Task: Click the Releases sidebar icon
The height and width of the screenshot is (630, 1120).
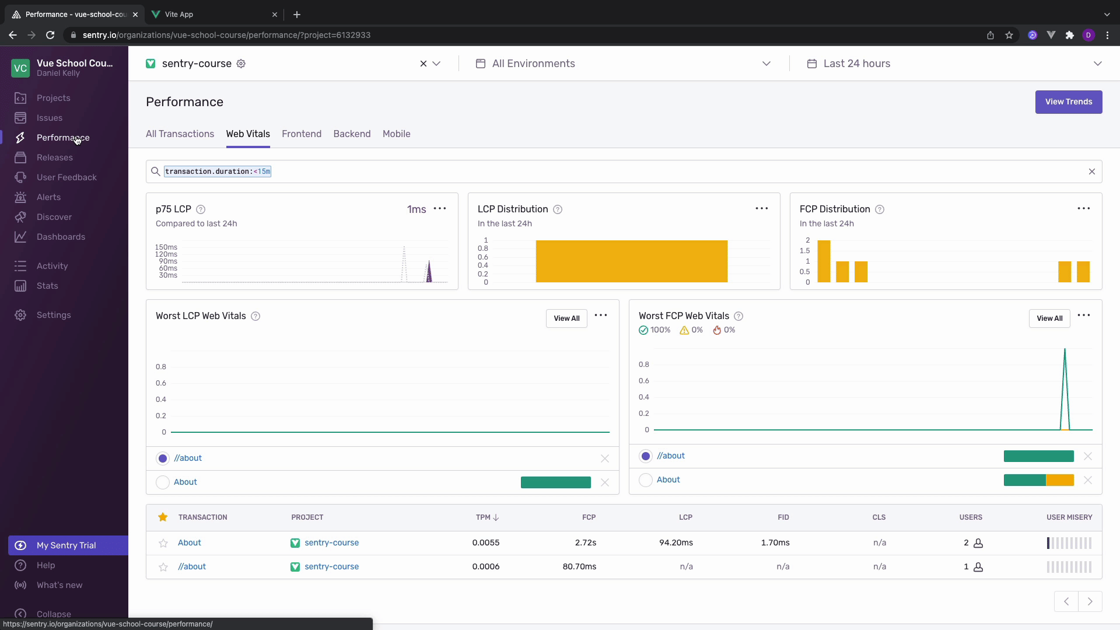Action: click(x=20, y=157)
